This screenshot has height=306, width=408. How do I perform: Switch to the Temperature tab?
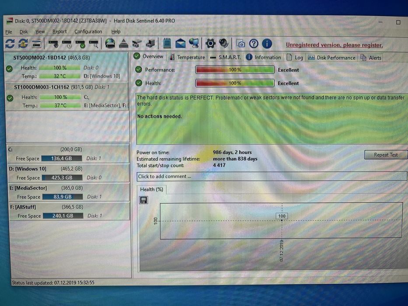(187, 57)
